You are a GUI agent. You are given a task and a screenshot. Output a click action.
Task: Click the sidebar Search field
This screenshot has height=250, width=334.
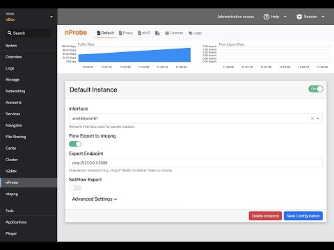click(x=29, y=33)
